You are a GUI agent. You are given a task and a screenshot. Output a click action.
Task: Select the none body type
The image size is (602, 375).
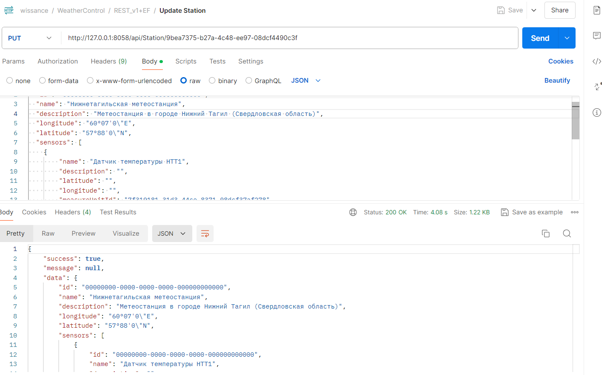pos(9,81)
